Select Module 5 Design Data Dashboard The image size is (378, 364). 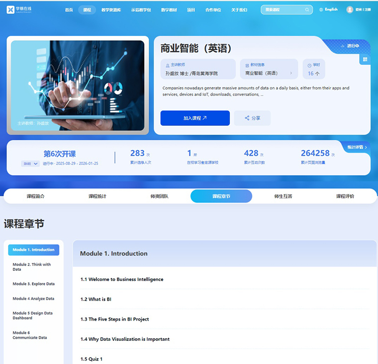click(x=32, y=316)
